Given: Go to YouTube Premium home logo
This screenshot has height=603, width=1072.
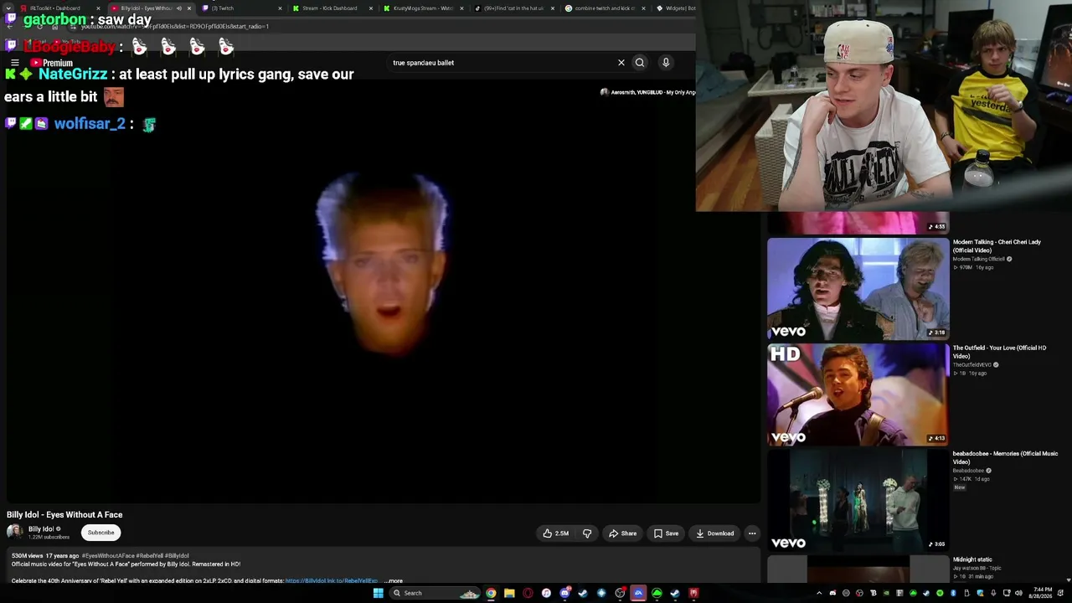Looking at the screenshot, I should pyautogui.click(x=52, y=63).
